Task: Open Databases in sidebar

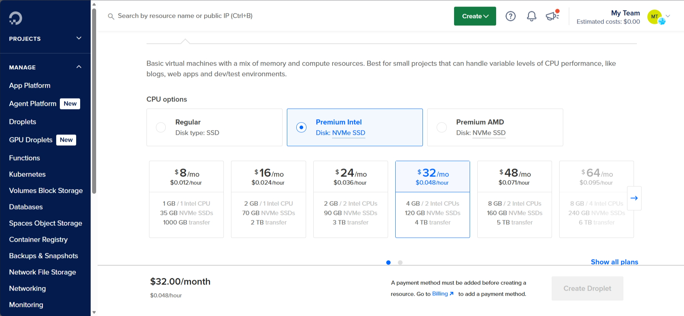Action: 26,207
